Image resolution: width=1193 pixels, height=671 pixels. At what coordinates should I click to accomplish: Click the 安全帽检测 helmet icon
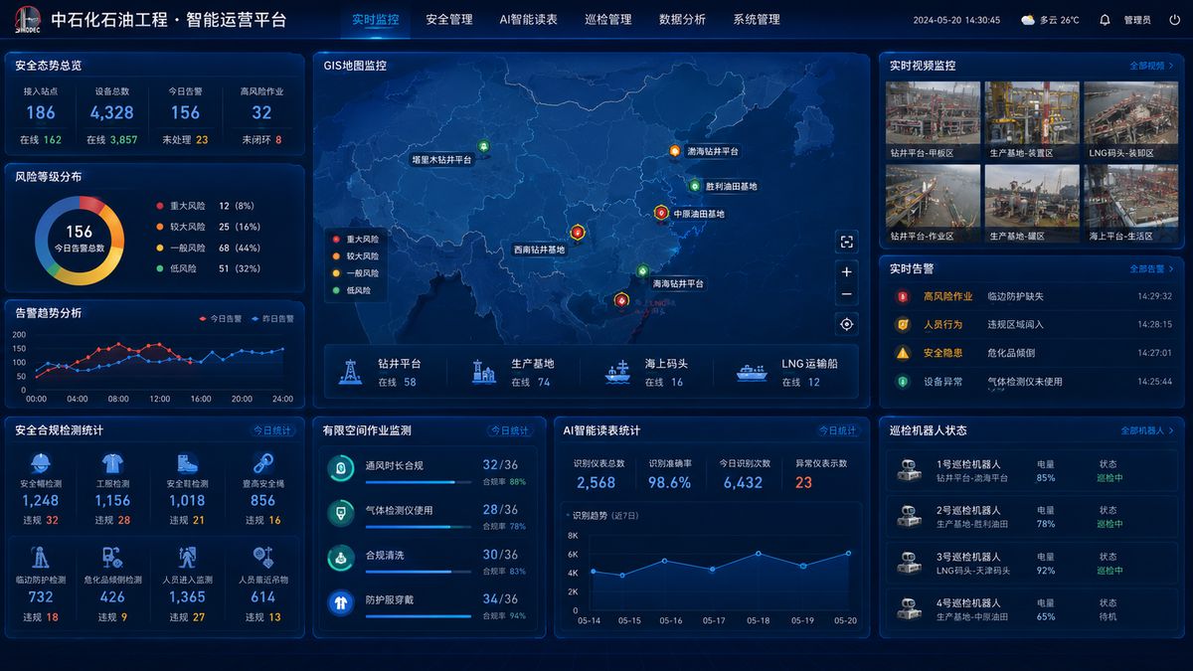click(x=41, y=463)
